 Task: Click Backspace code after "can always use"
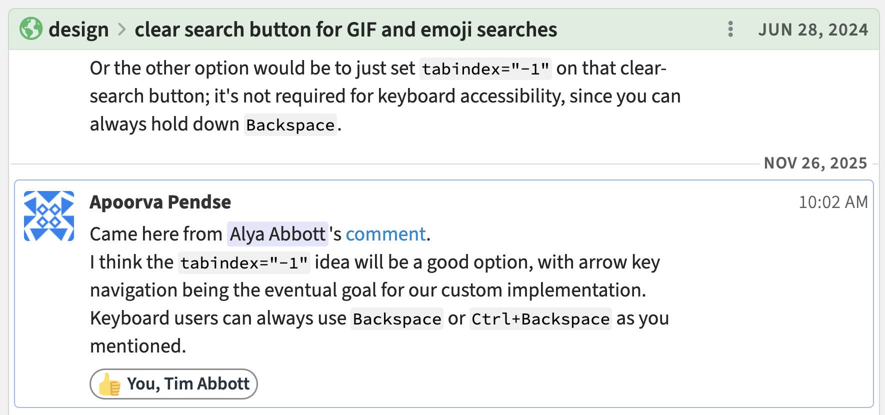(396, 318)
